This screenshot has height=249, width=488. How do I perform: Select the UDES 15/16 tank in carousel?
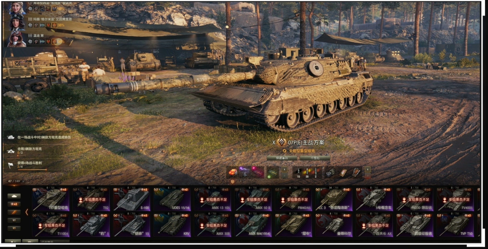[172, 199]
